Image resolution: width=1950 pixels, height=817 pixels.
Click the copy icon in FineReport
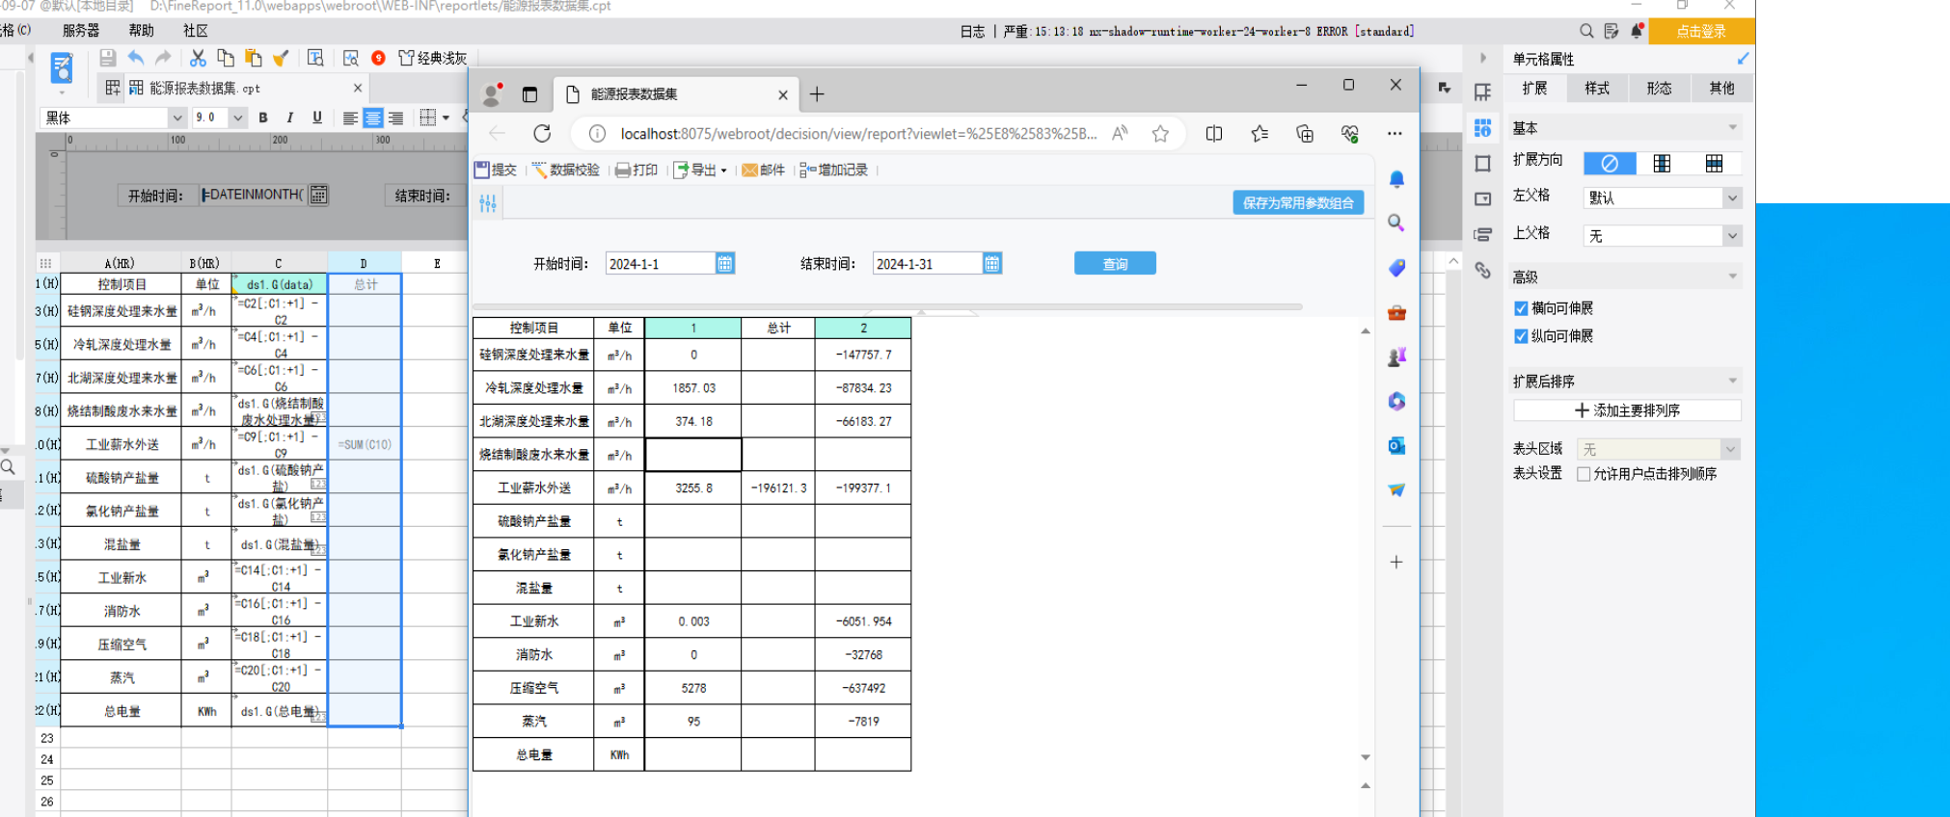pos(226,58)
